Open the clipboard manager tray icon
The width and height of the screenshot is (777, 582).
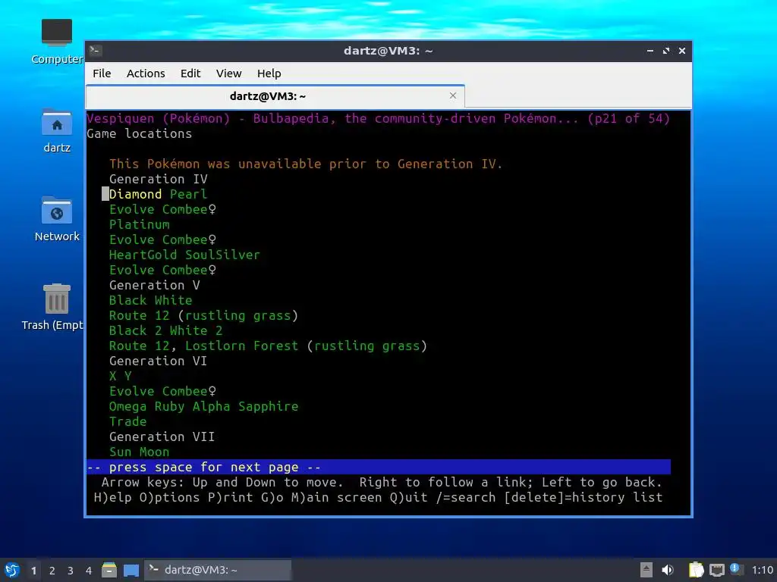[x=696, y=570]
